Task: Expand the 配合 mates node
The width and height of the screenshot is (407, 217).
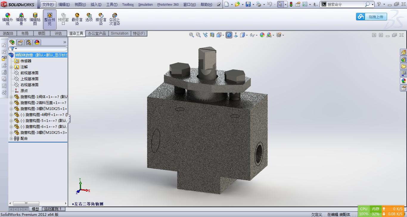Action: [11, 139]
